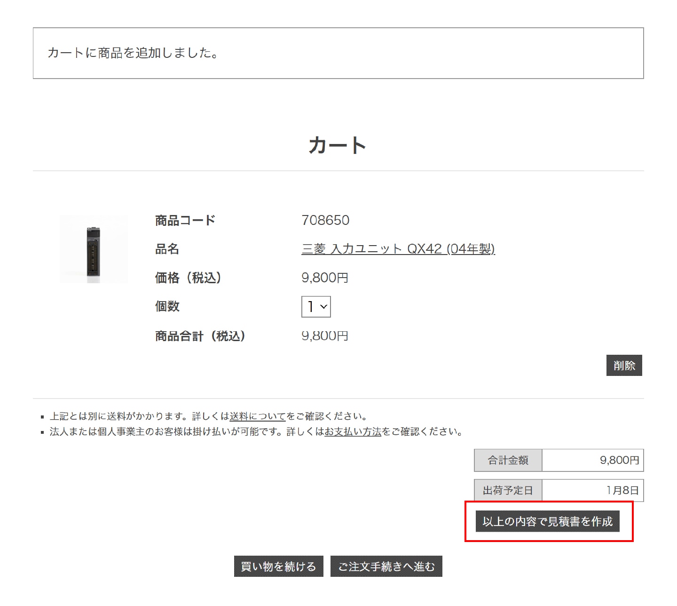Click the QX42 input unit product thumbnail
This screenshot has height=606, width=677.
(x=94, y=249)
